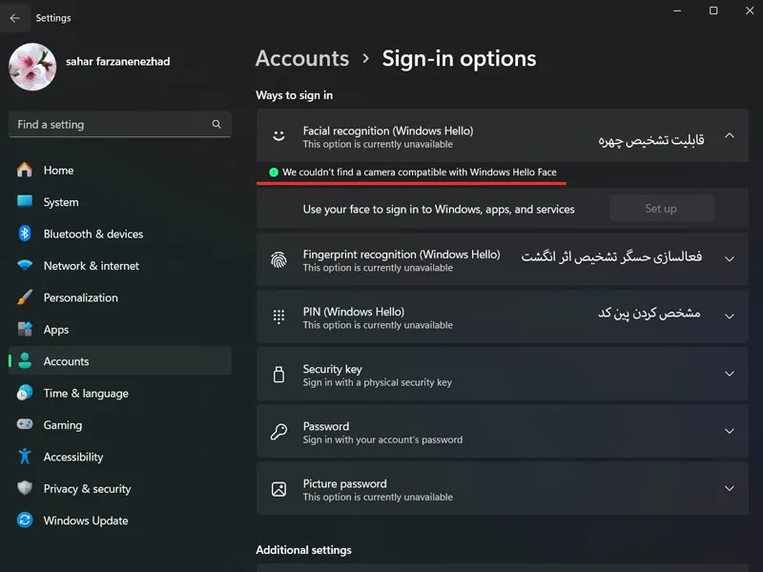The width and height of the screenshot is (763, 572).
Task: Click the flower profile picture
Action: (x=32, y=67)
